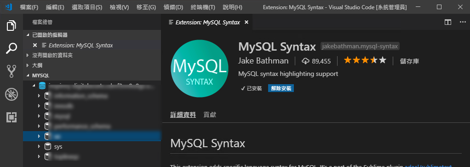
Task: Open the 檢視(V) menu
Action: point(119,7)
